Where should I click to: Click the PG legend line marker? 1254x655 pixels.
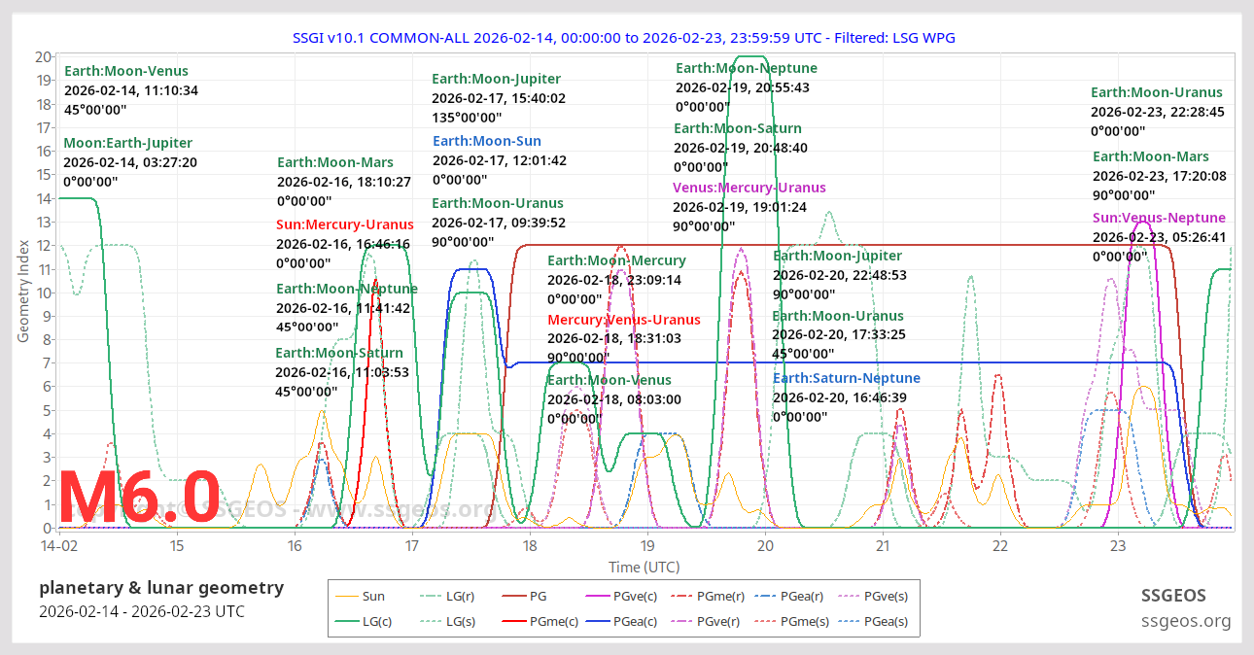point(512,595)
